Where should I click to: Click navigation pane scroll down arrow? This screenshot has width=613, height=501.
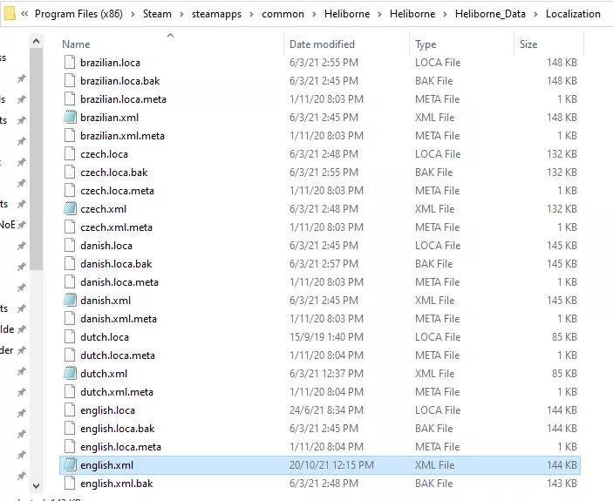[x=36, y=486]
